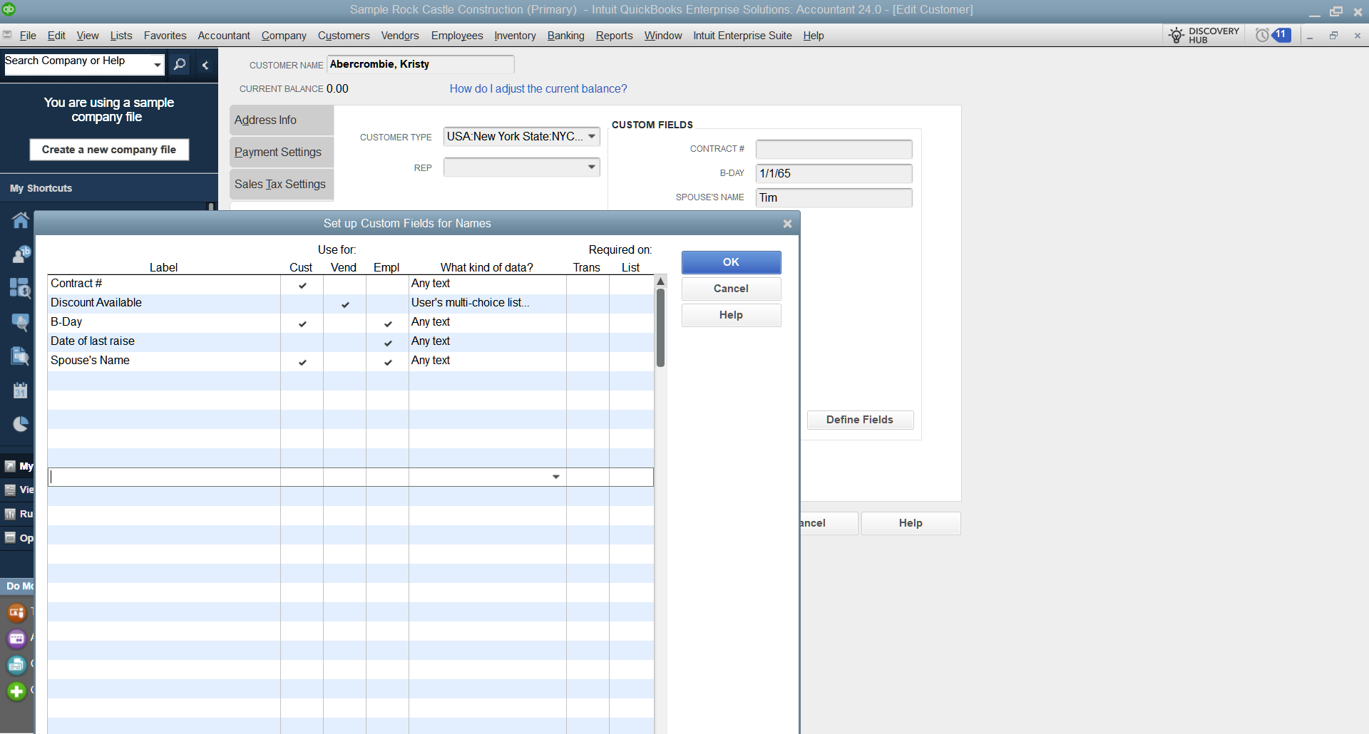Click the blank label cell in the active row

164,477
